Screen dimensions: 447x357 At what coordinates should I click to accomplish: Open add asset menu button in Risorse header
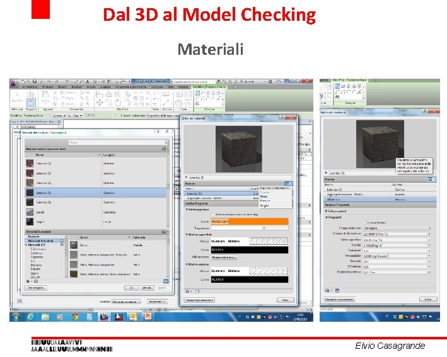point(288,184)
